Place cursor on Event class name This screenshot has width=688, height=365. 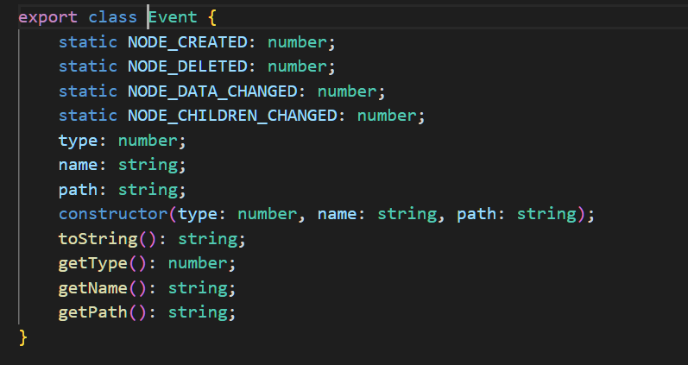(174, 18)
